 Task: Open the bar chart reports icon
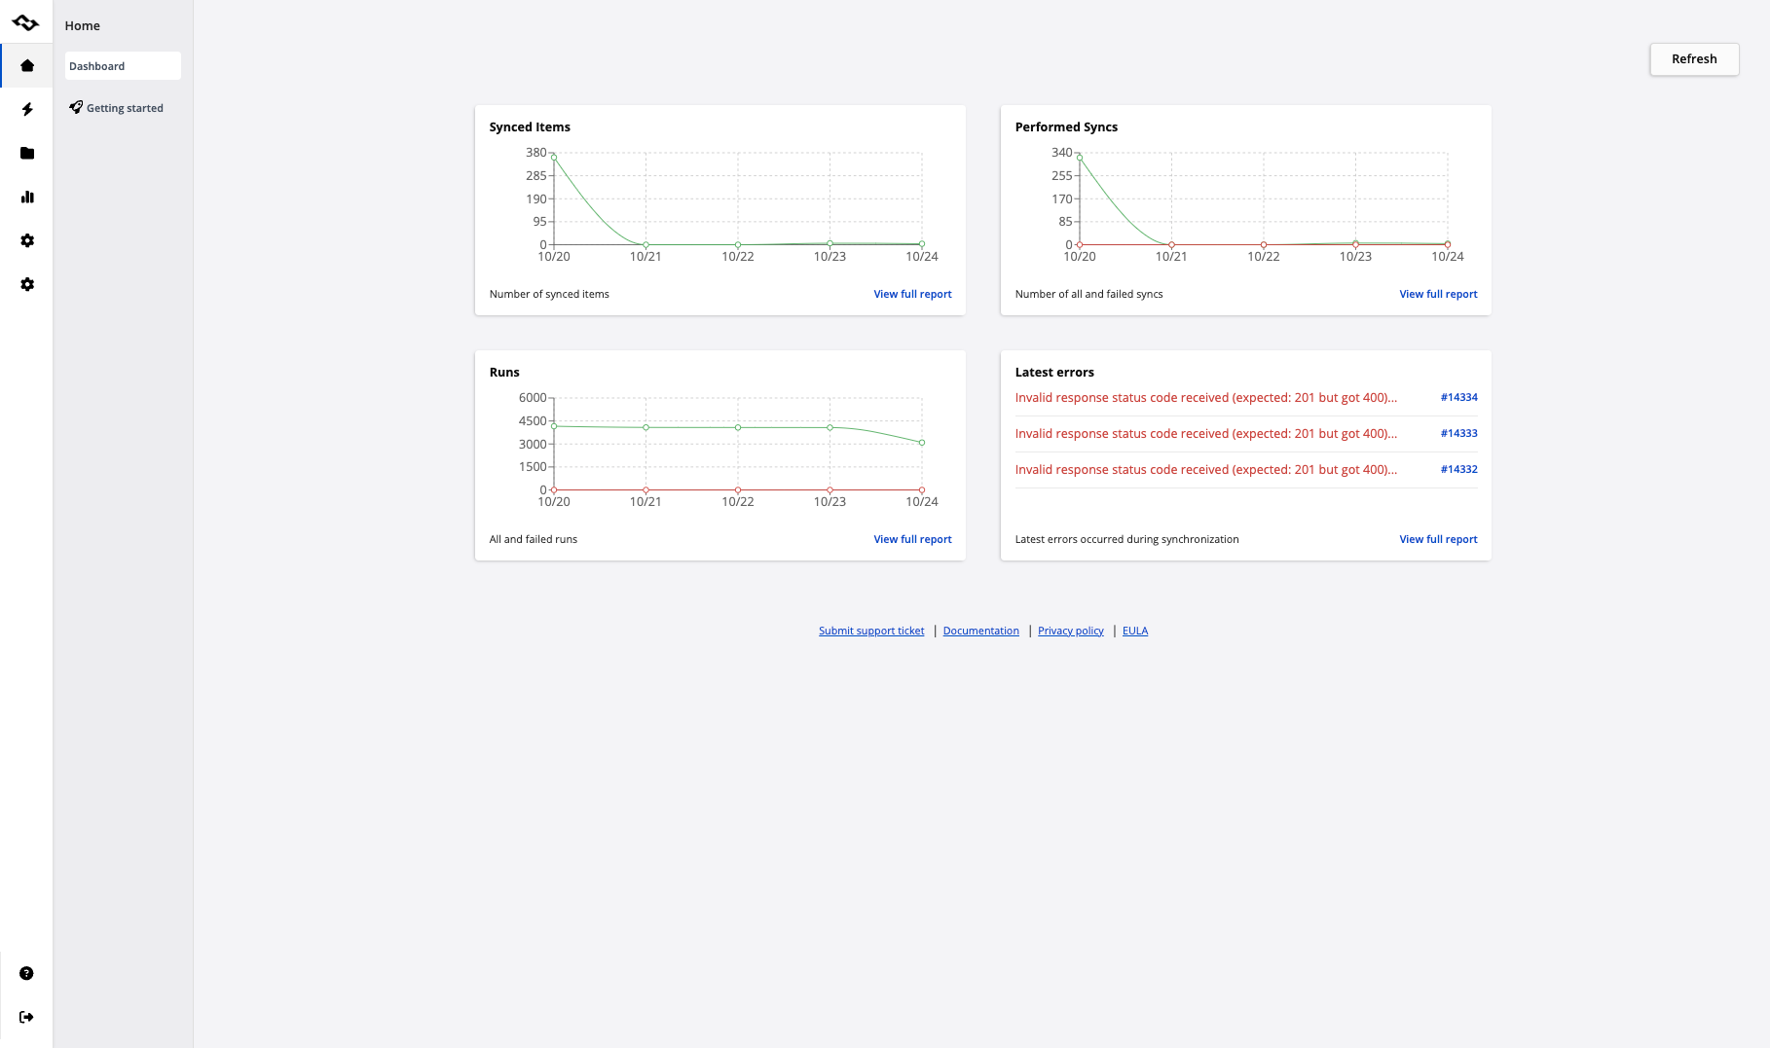27,198
